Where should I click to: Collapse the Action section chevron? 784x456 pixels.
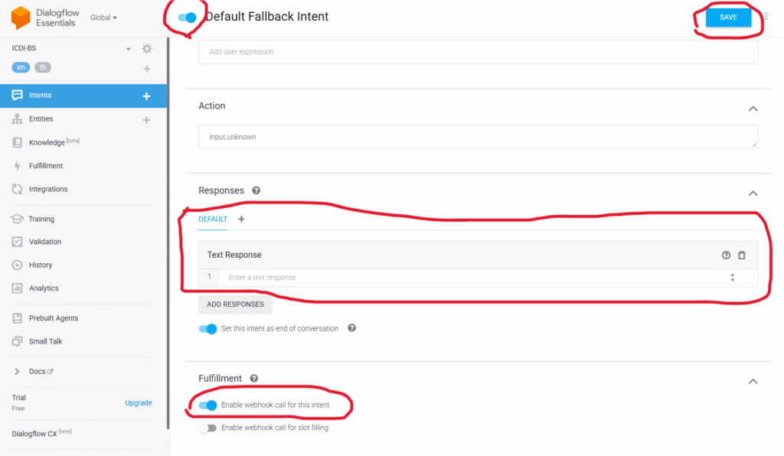[x=753, y=109]
